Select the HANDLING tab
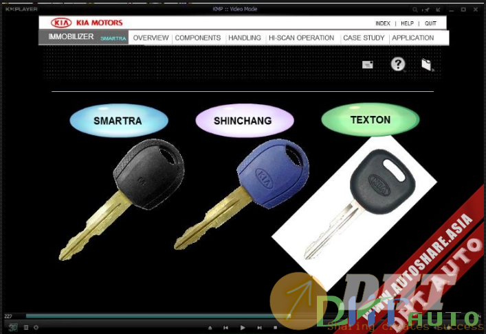Screen dimensions: 486x334 245,38
